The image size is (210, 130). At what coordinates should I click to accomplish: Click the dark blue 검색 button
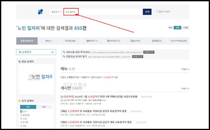(147, 12)
